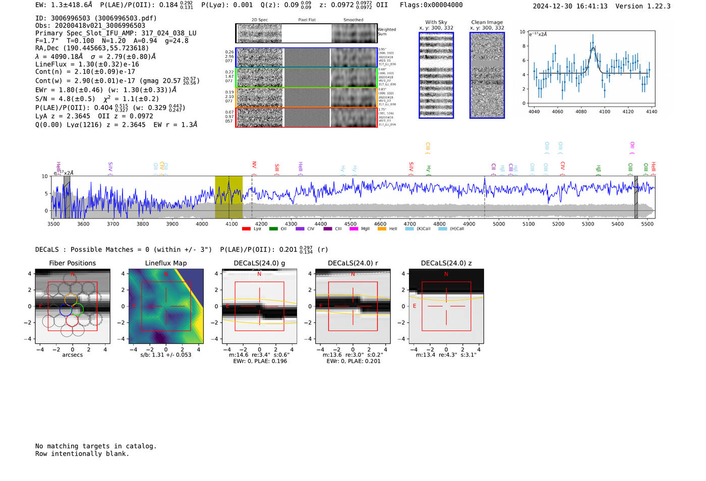This screenshot has width=706, height=481.
Task: Click the 'EWr: 0, PLAE: 0.201' caption
Action: click(x=354, y=361)
